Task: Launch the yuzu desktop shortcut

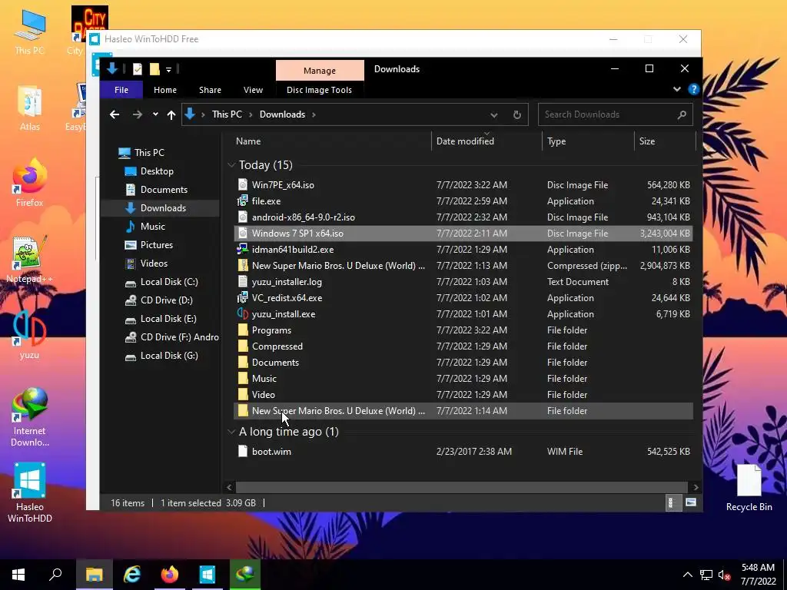Action: click(29, 334)
